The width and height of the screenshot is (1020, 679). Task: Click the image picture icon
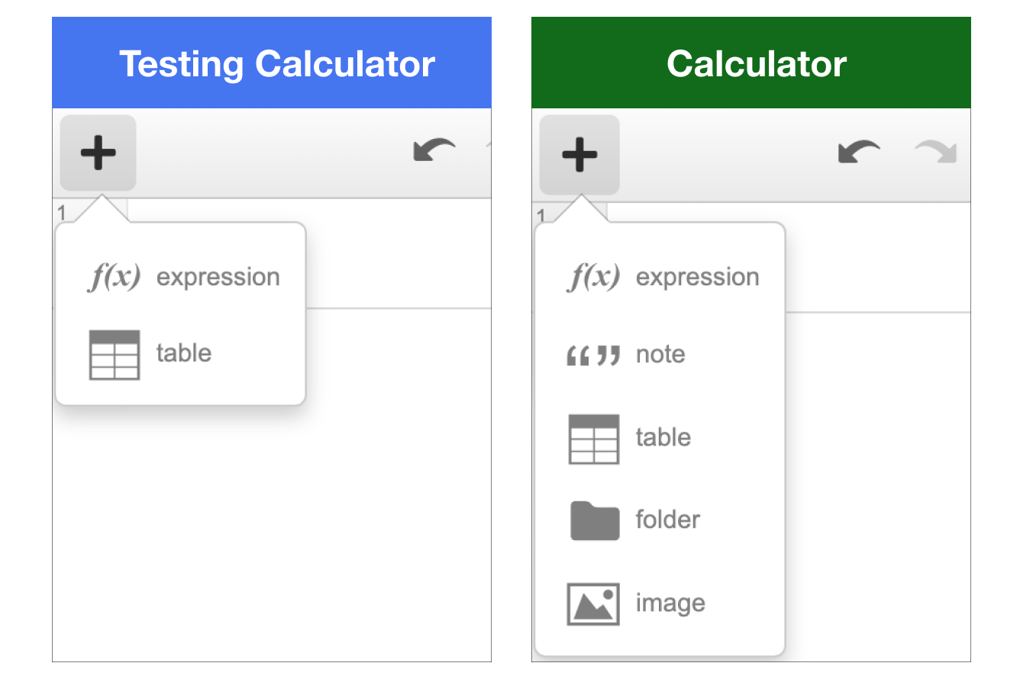pyautogui.click(x=593, y=603)
